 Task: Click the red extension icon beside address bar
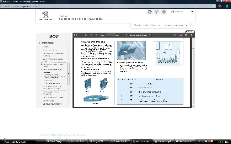click(220, 6)
